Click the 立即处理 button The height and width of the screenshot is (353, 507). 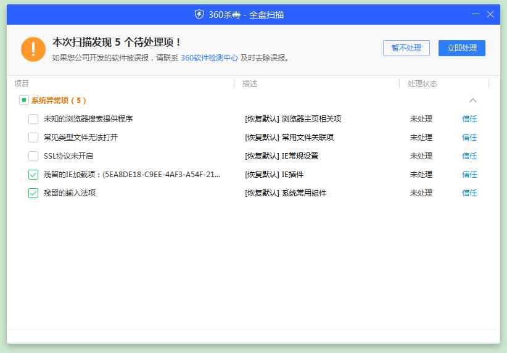461,48
